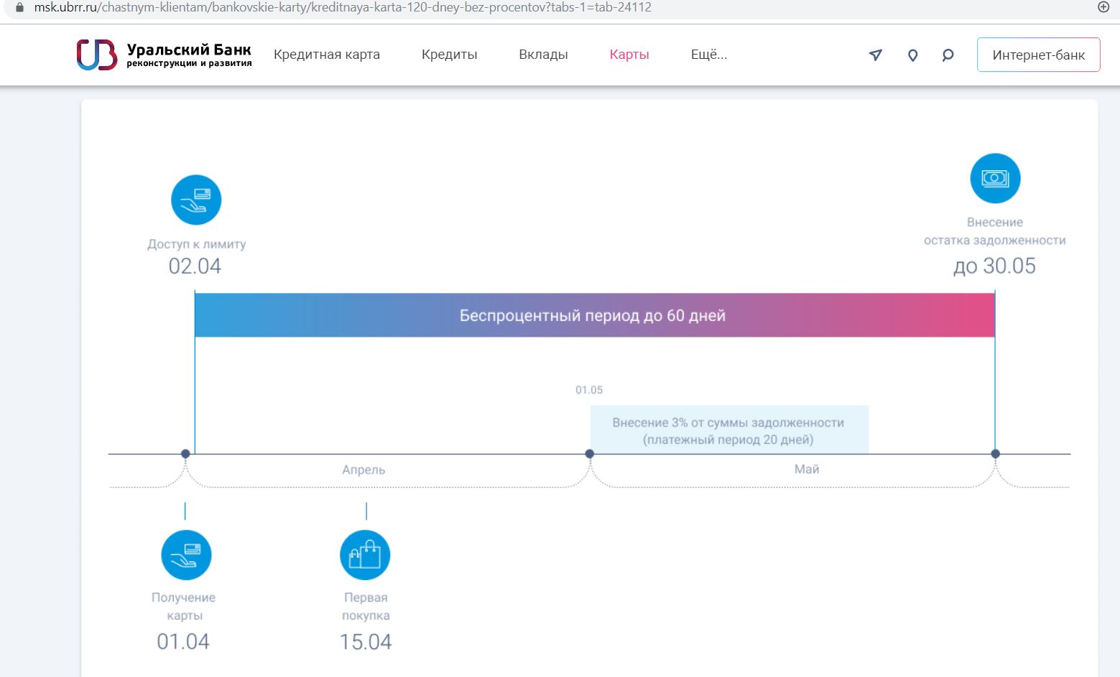Click the Доступ к лимиту hand-card icon

[x=196, y=200]
